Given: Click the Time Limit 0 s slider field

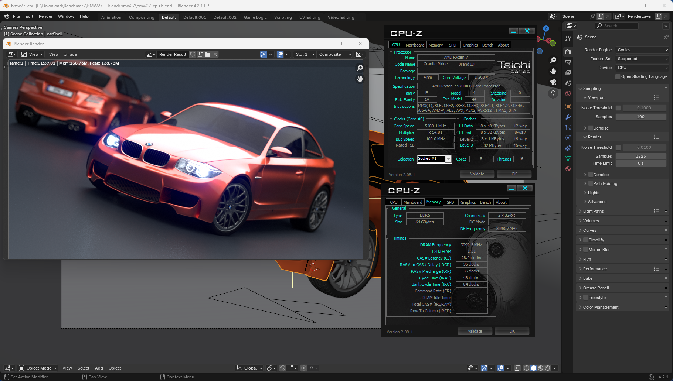Looking at the screenshot, I should click(641, 163).
